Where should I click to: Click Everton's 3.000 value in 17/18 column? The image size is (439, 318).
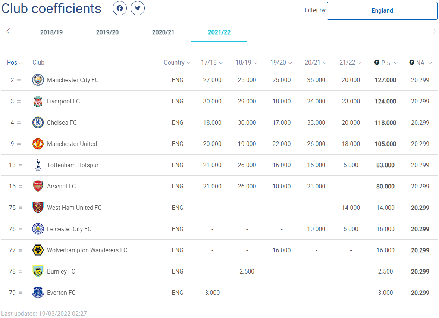212,293
